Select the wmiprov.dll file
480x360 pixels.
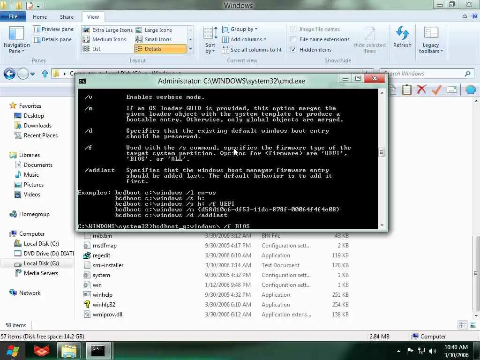107,315
